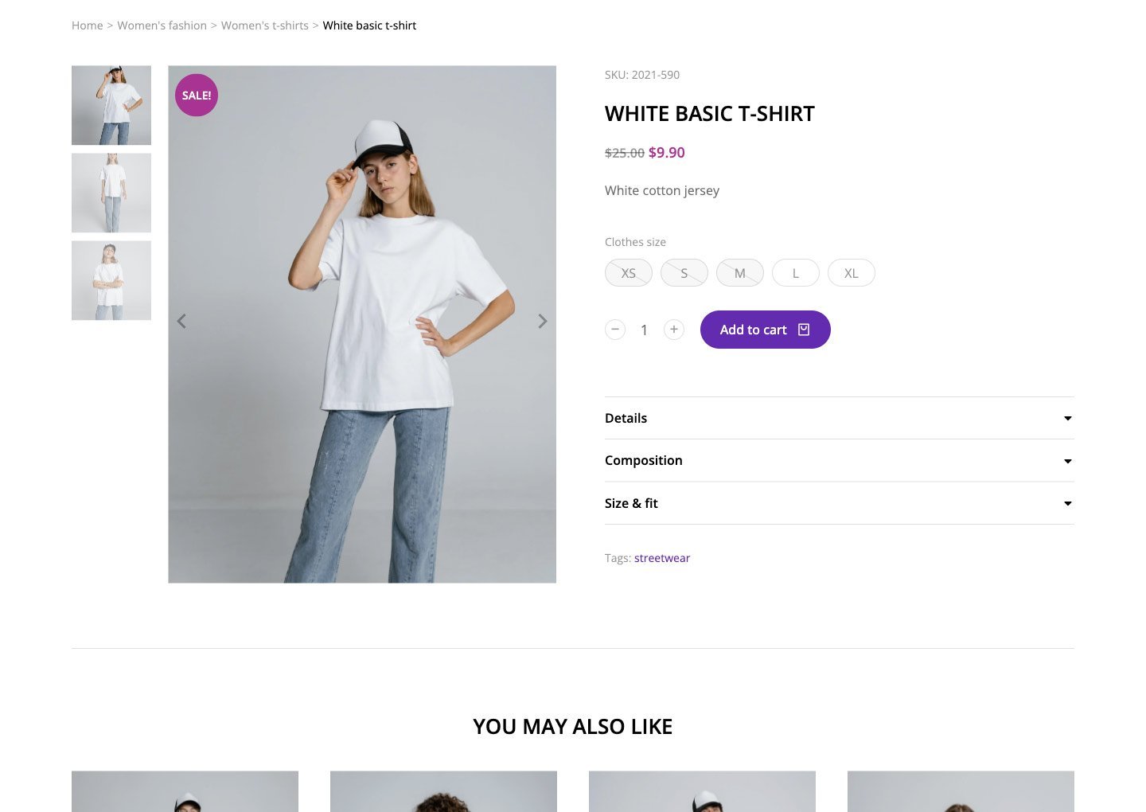Choose size M option
1146x812 pixels.
pos(740,273)
